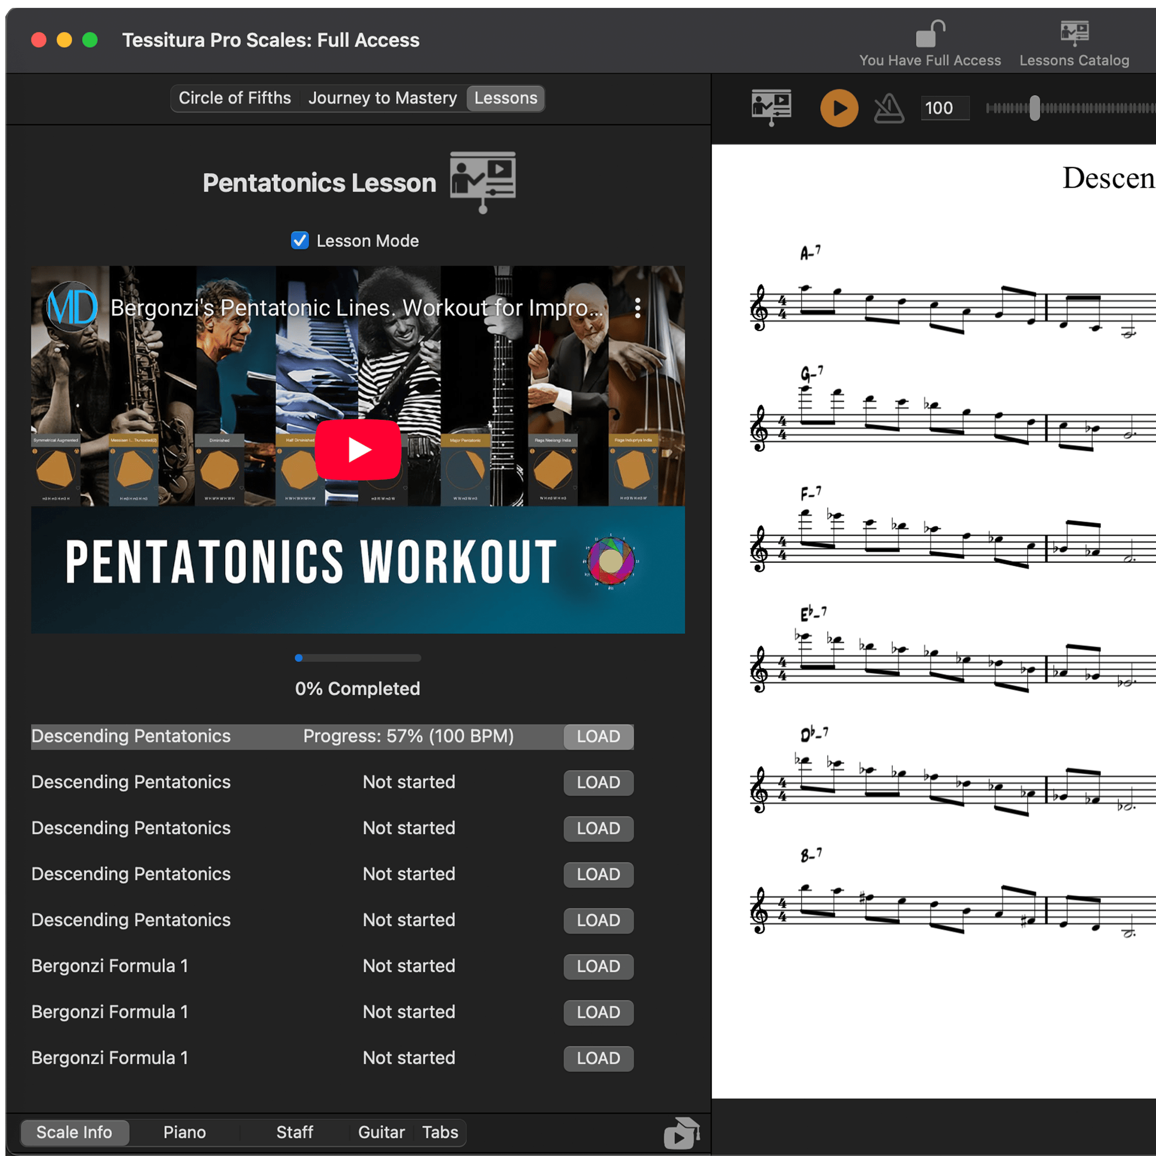Switch to Circle of Fifths tab
The height and width of the screenshot is (1156, 1156).
coord(235,98)
